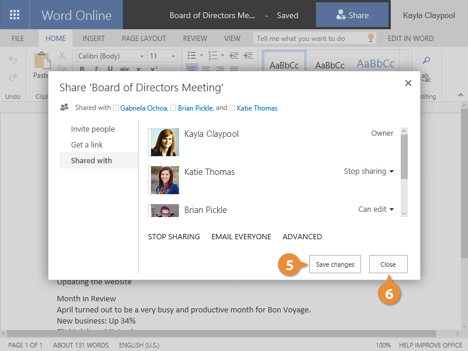Click the Find magnifier icon in Editing

(x=426, y=60)
